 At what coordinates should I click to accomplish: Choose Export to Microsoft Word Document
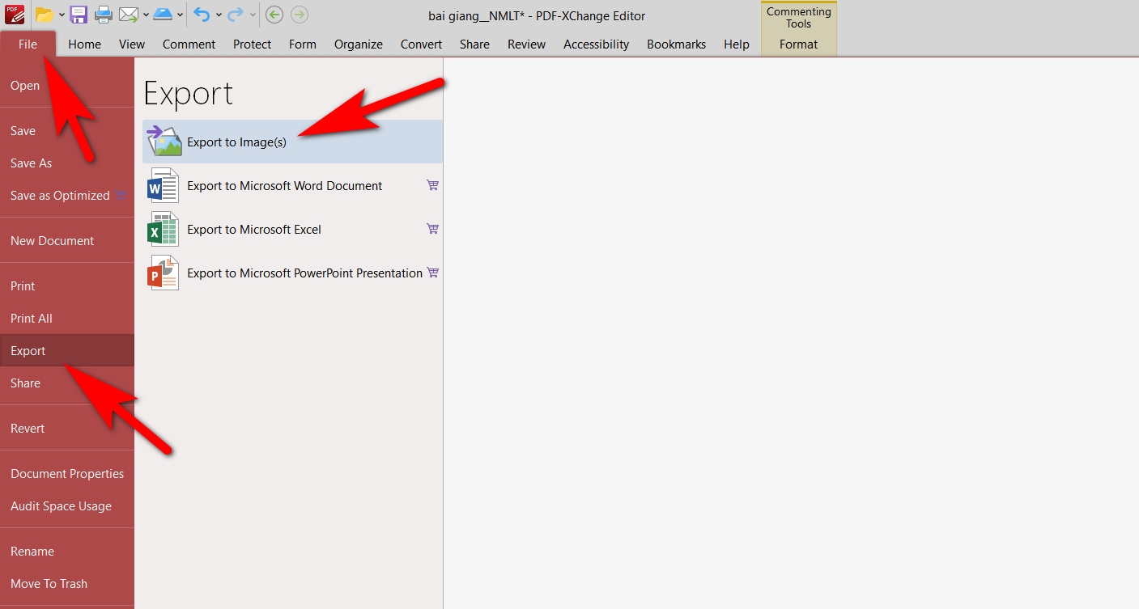[x=292, y=185]
